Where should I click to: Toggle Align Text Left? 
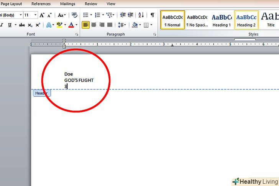point(86,25)
